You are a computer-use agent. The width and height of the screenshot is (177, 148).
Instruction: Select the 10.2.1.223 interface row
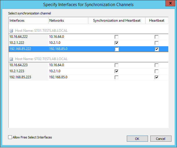tap(28, 71)
